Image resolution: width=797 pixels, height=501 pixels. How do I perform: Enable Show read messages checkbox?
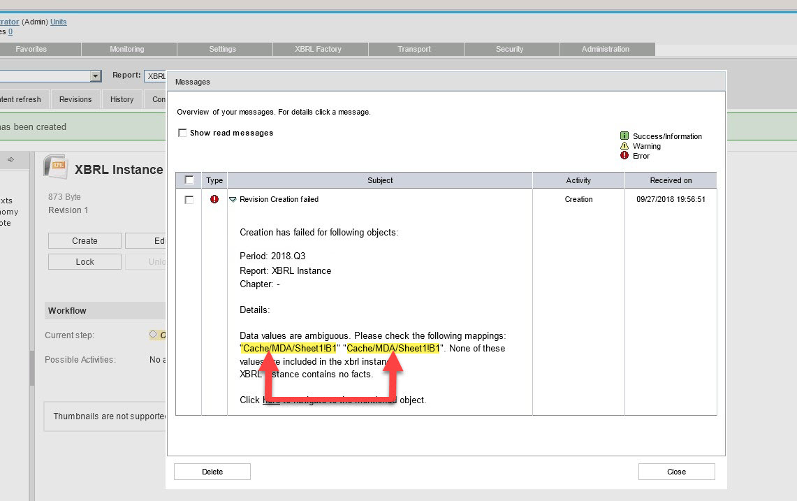coord(182,133)
